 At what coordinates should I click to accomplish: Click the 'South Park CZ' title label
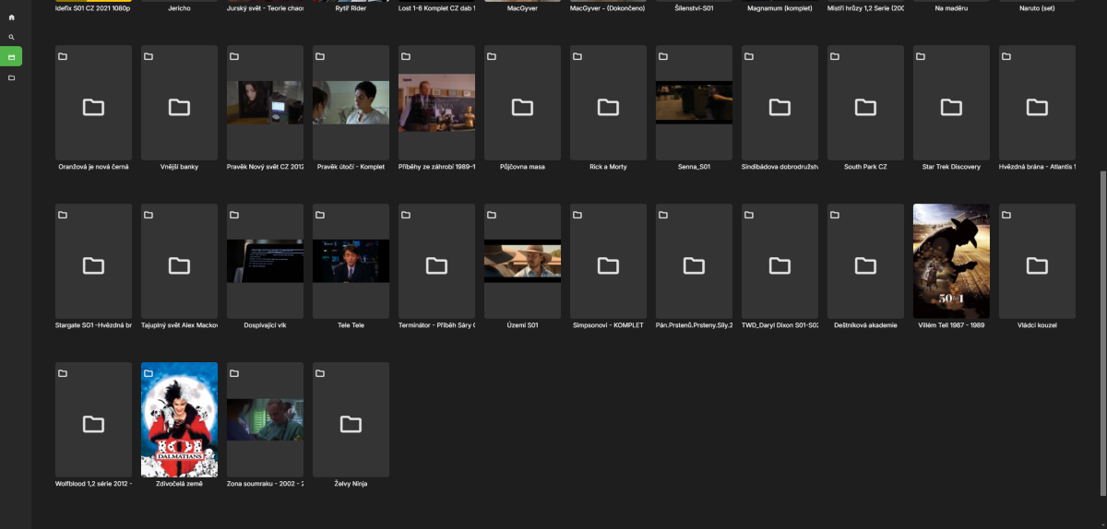(x=865, y=167)
